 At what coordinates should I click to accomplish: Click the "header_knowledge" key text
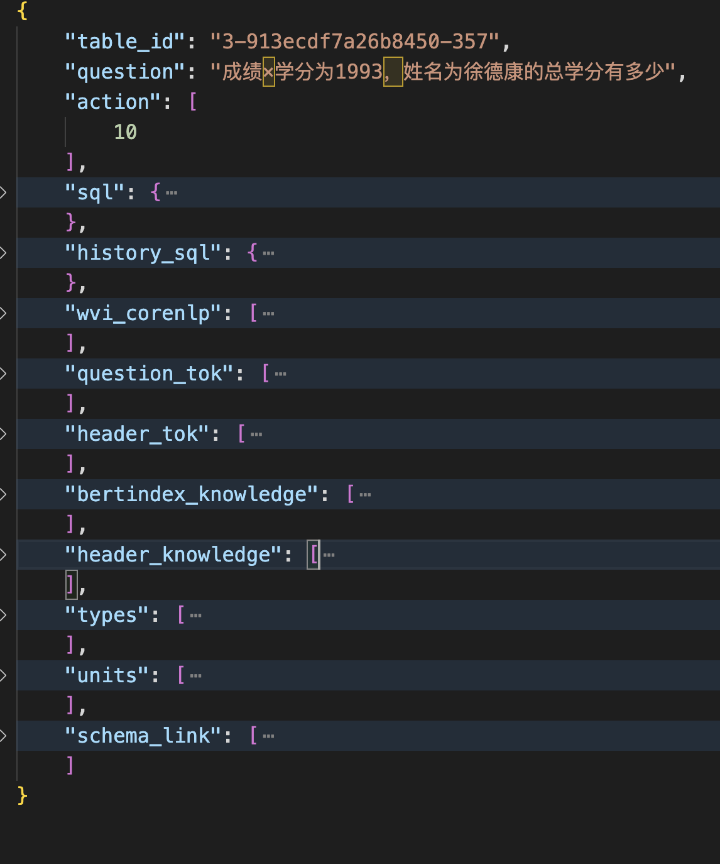(173, 555)
